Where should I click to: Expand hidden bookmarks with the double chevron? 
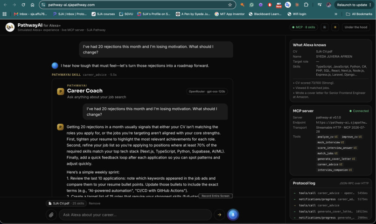[336, 14]
